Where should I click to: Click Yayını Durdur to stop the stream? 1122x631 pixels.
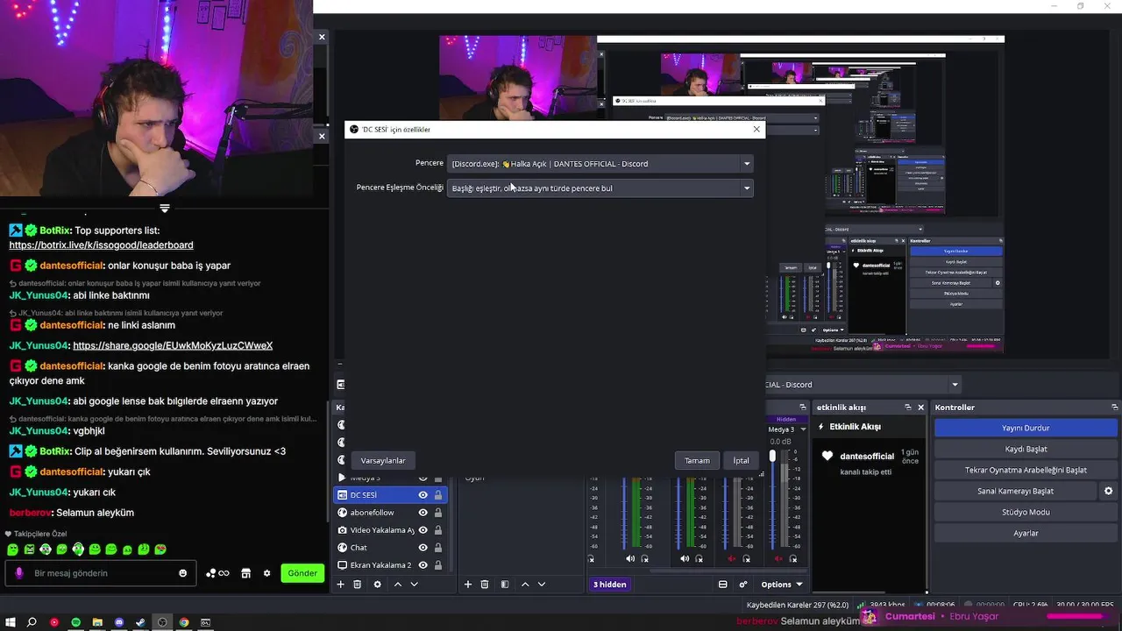(1026, 428)
